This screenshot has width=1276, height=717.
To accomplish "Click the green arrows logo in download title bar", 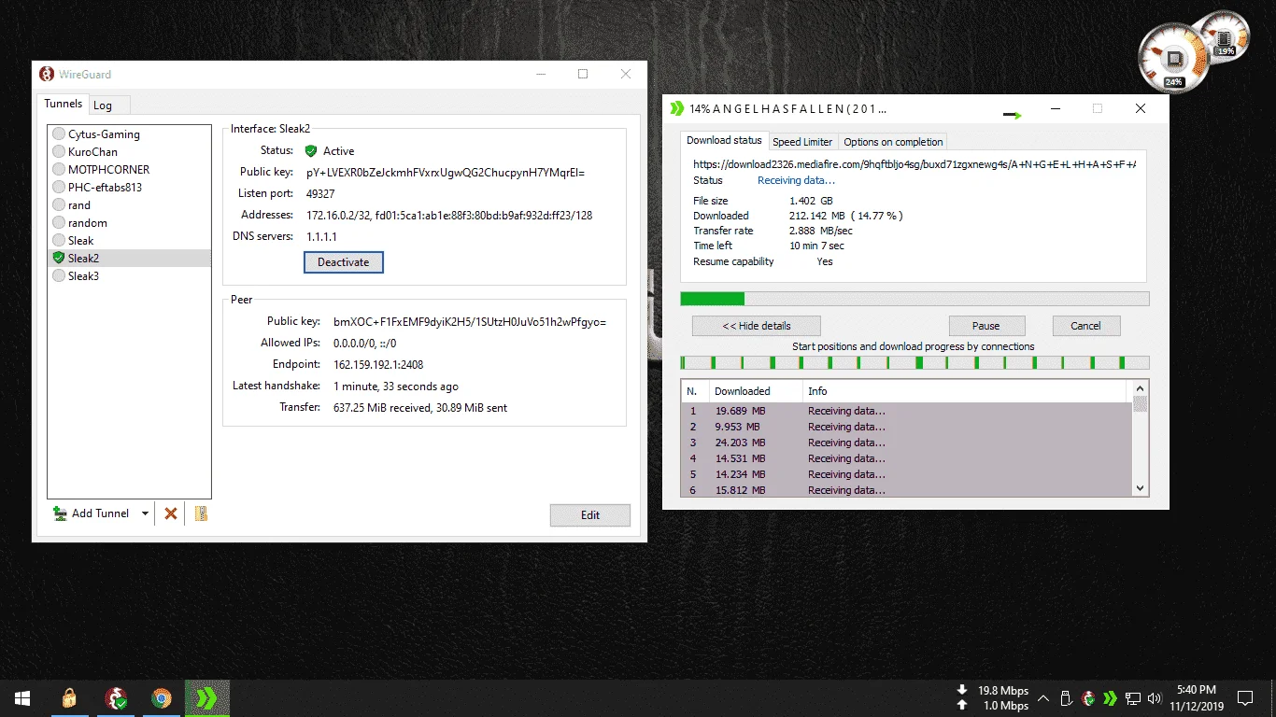I will [x=676, y=108].
